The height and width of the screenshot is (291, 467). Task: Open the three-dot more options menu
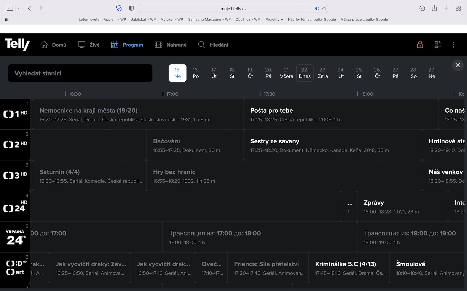(x=453, y=45)
